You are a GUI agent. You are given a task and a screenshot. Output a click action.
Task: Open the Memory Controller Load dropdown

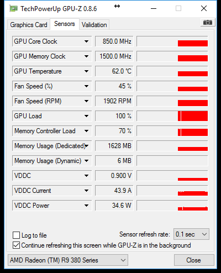click(x=86, y=131)
